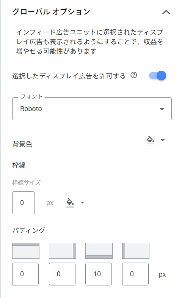Collapse the グローバル オプション section chevron
Image resolution: width=179 pixels, height=298 pixels.
tap(166, 12)
